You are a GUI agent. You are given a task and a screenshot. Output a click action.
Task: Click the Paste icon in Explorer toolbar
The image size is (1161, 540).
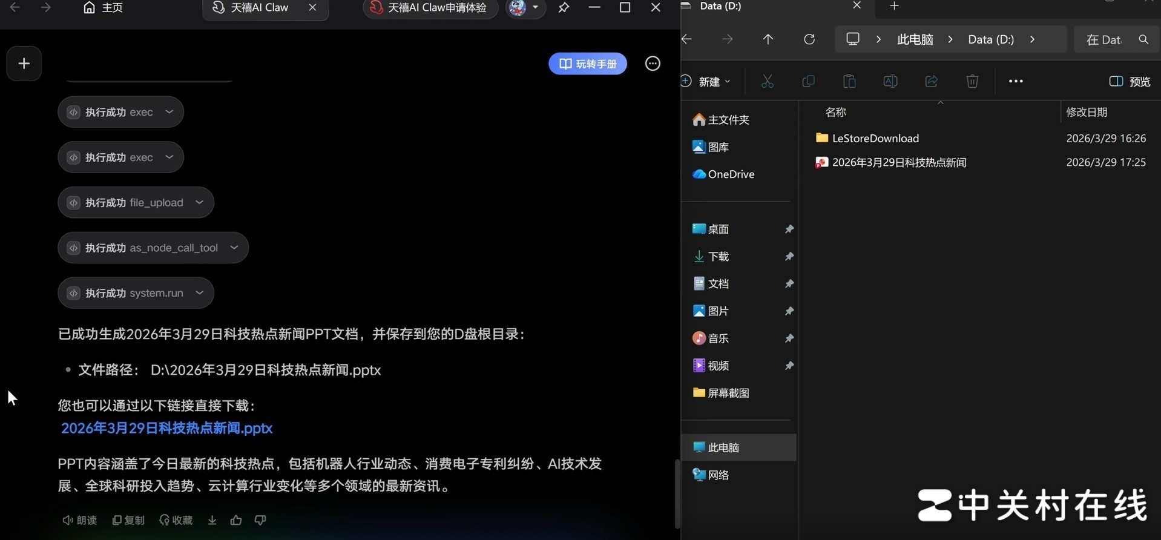(849, 81)
